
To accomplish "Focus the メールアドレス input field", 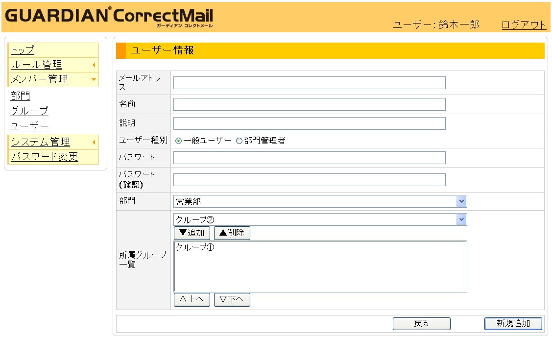I will click(x=310, y=83).
